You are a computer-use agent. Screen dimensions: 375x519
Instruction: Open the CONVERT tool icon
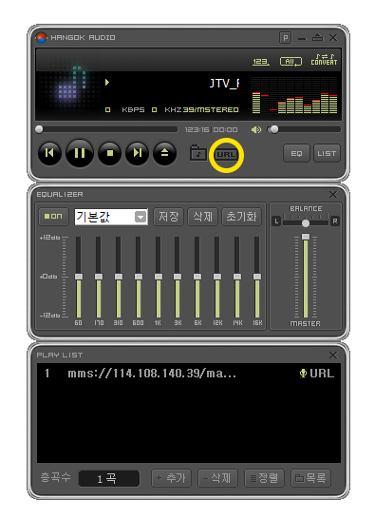point(324,60)
